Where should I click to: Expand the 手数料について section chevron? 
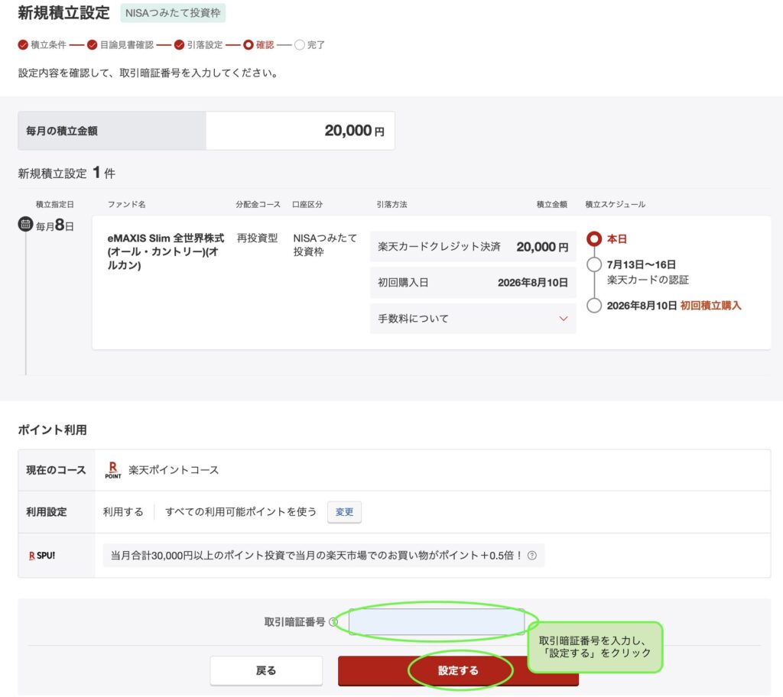564,319
